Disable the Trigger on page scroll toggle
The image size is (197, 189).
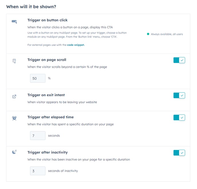[x=179, y=60]
